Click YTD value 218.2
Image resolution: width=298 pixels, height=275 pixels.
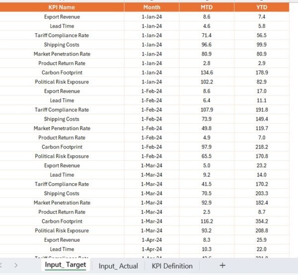pyautogui.click(x=262, y=147)
